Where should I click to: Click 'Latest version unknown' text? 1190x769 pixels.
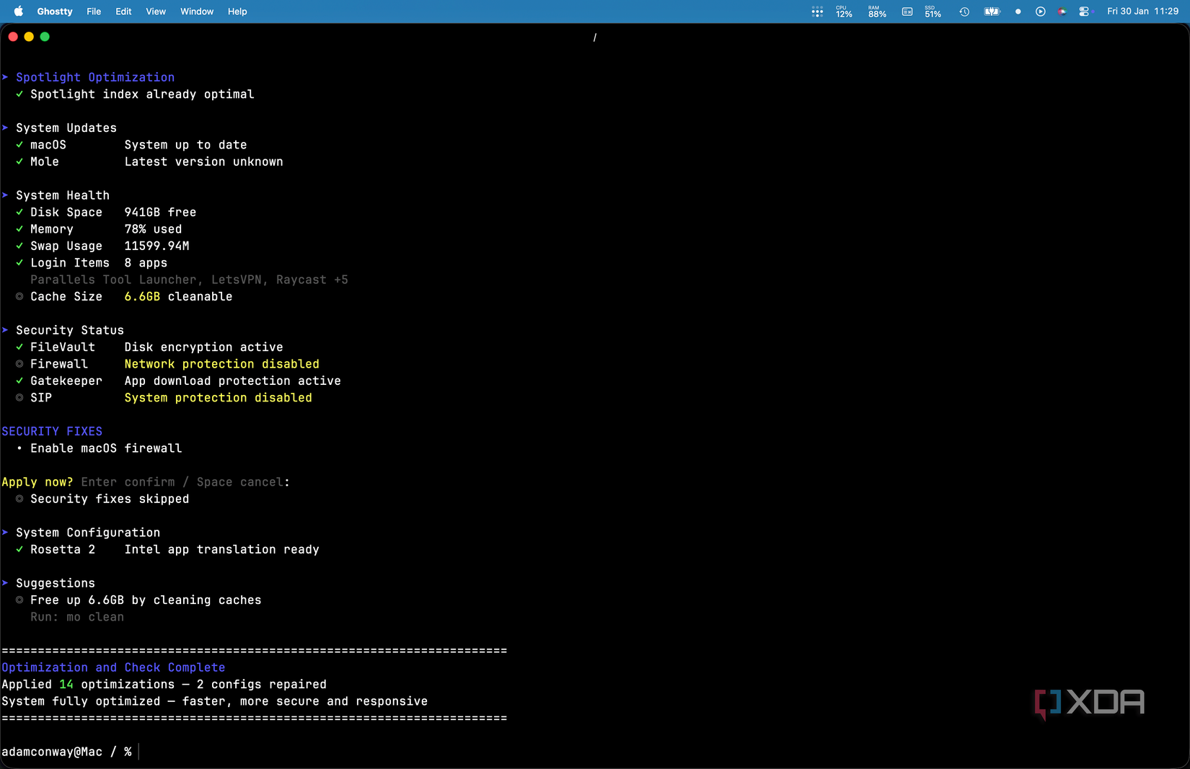[203, 161]
